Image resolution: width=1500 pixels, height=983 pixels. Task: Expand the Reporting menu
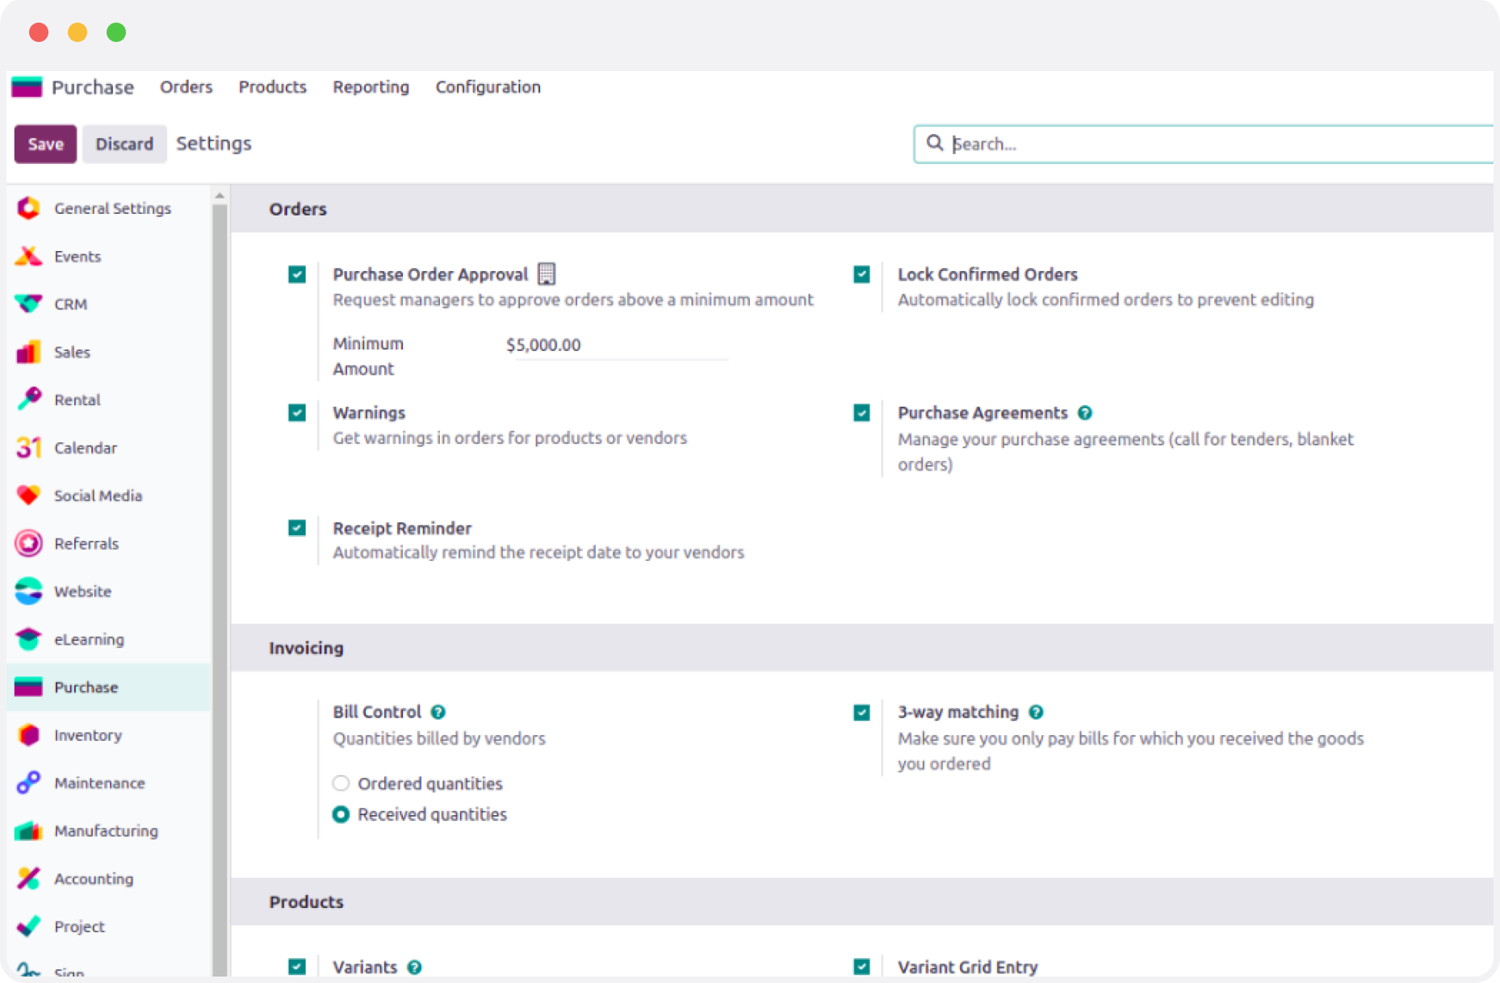pos(371,87)
